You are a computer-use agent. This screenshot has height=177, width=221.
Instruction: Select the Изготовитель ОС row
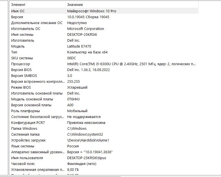click(104, 29)
